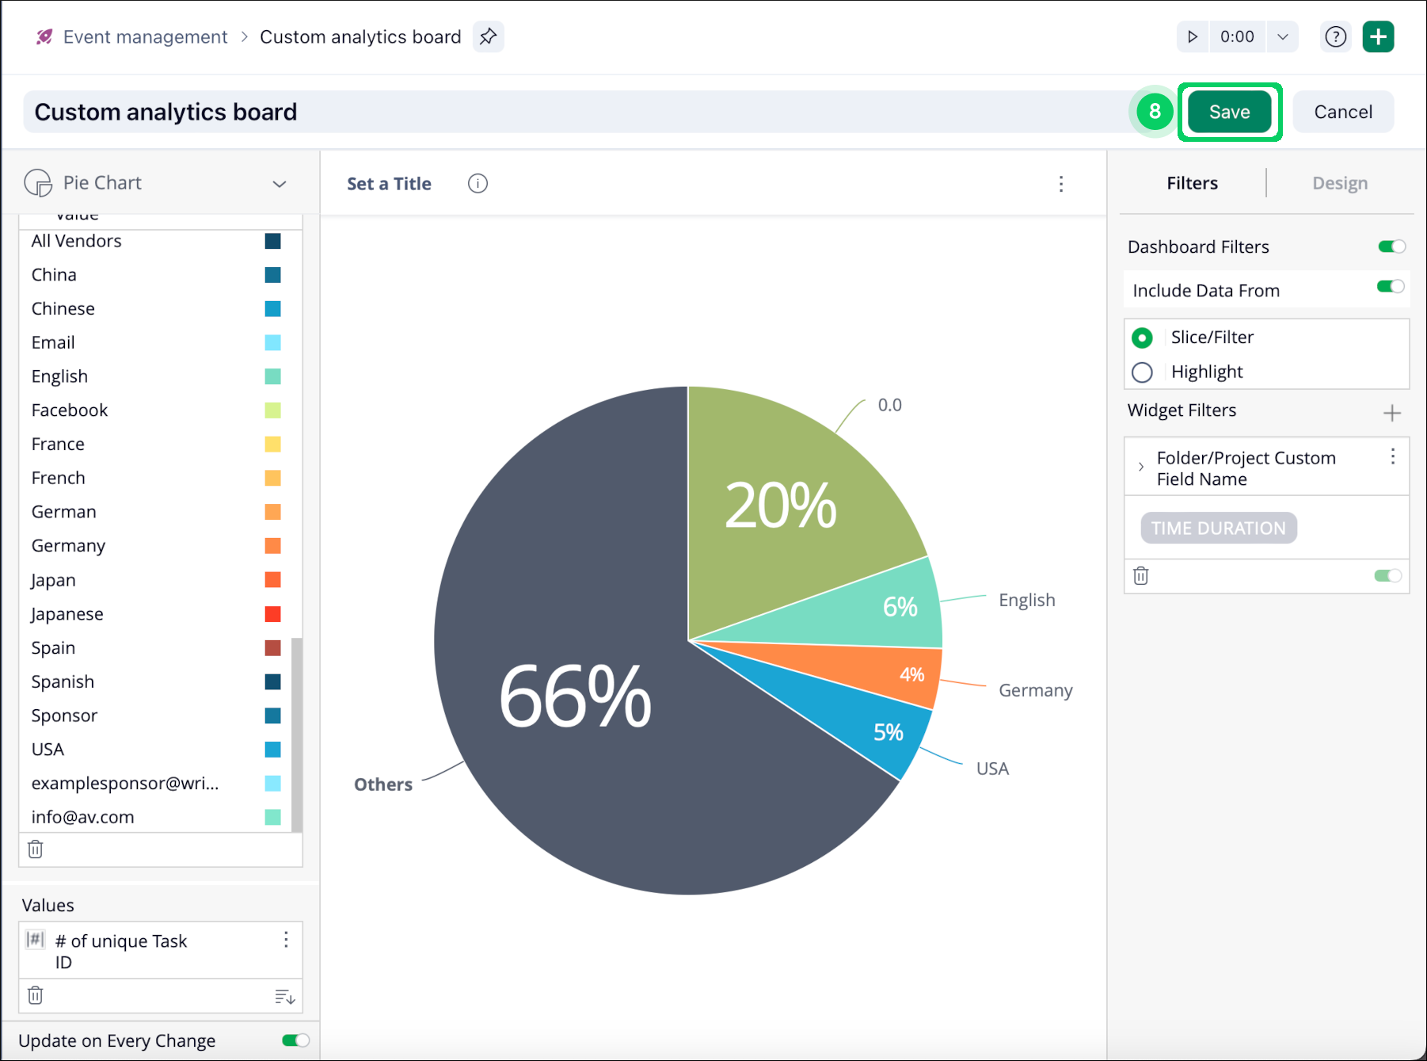Toggle Dashboard Filters switch

[x=1391, y=246]
